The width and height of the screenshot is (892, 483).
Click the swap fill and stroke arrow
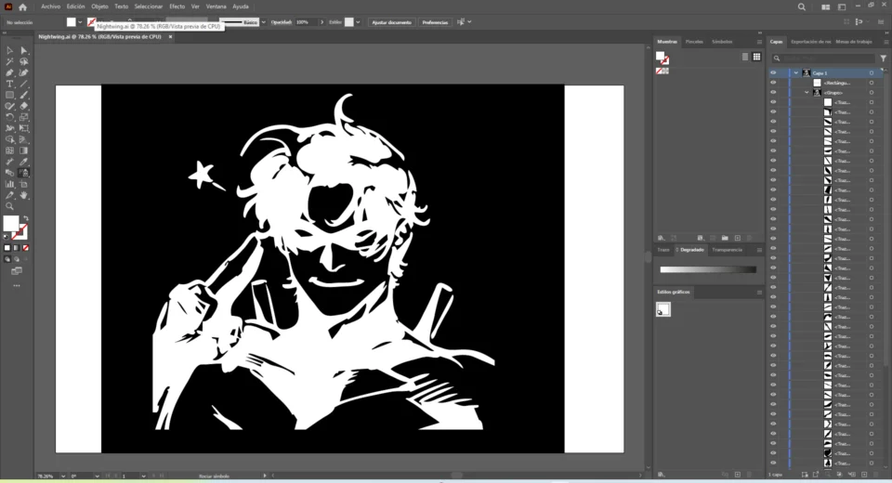coord(26,218)
